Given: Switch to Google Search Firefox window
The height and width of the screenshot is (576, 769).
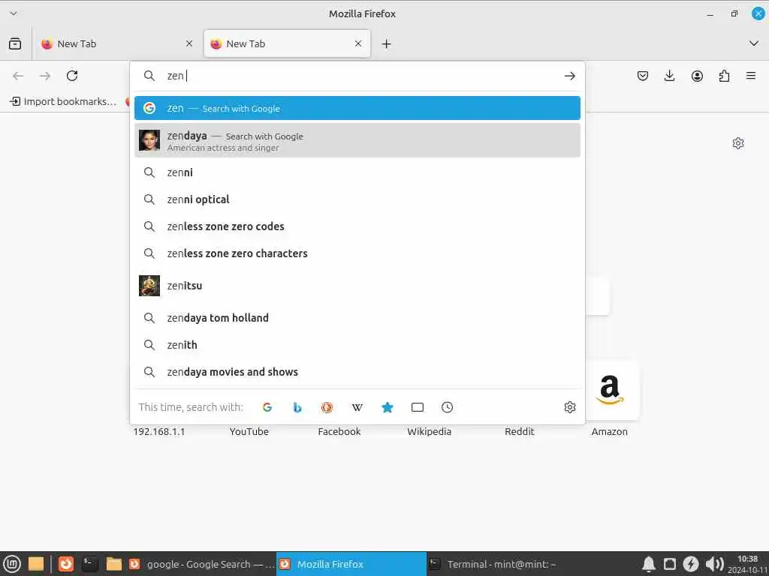Looking at the screenshot, I should (x=201, y=564).
